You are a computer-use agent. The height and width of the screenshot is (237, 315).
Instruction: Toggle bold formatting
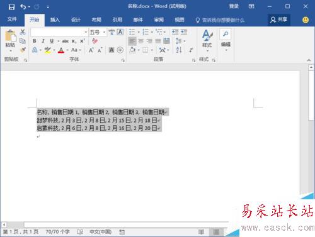coord(35,41)
